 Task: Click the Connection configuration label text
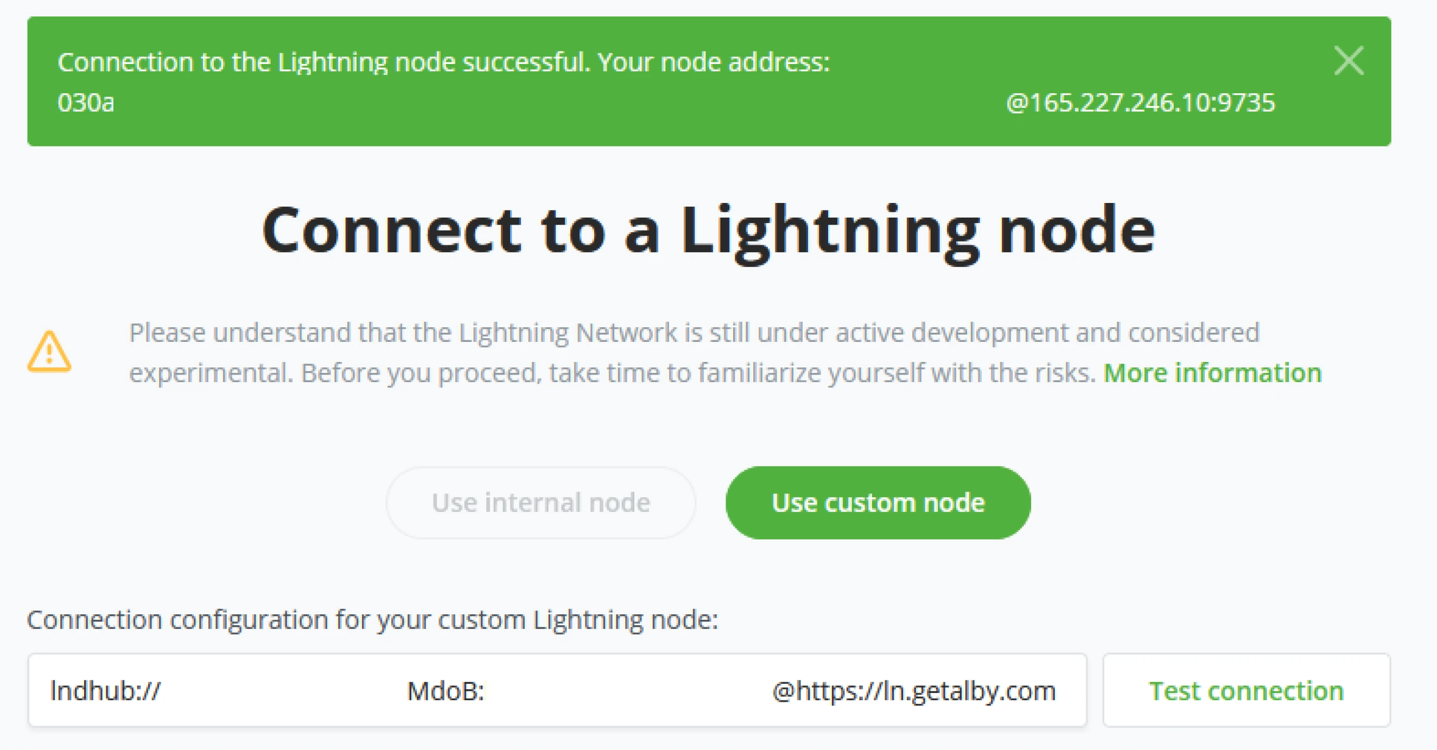pyautogui.click(x=372, y=619)
